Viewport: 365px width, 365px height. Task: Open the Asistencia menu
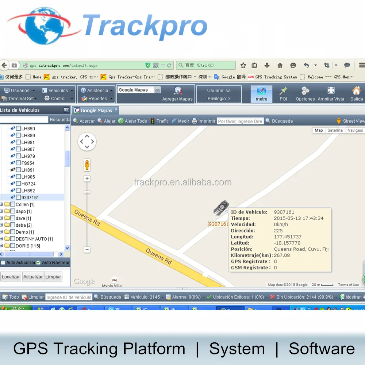pyautogui.click(x=97, y=90)
